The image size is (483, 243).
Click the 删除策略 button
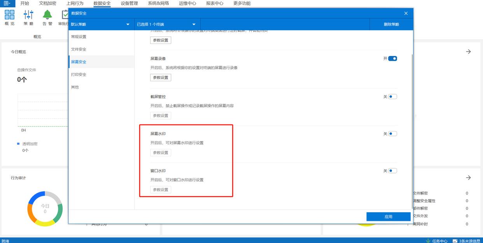(x=391, y=24)
